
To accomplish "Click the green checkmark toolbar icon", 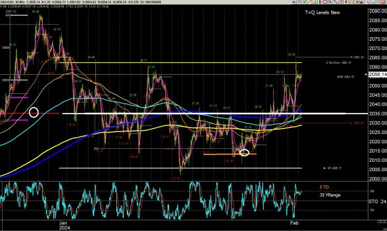I will (304, 2).
